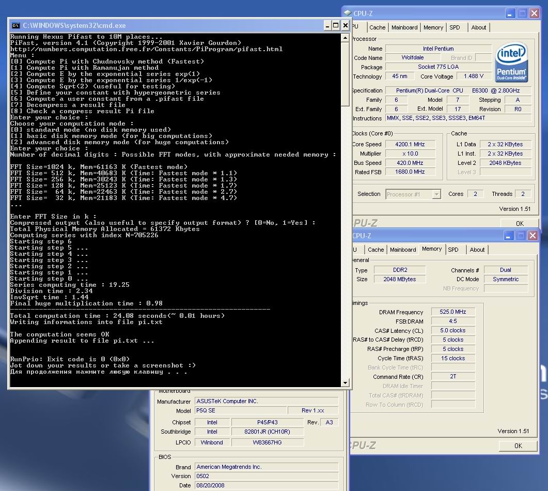548x491 pixels.
Task: Click the Channels # value Dual
Action: [x=506, y=270]
